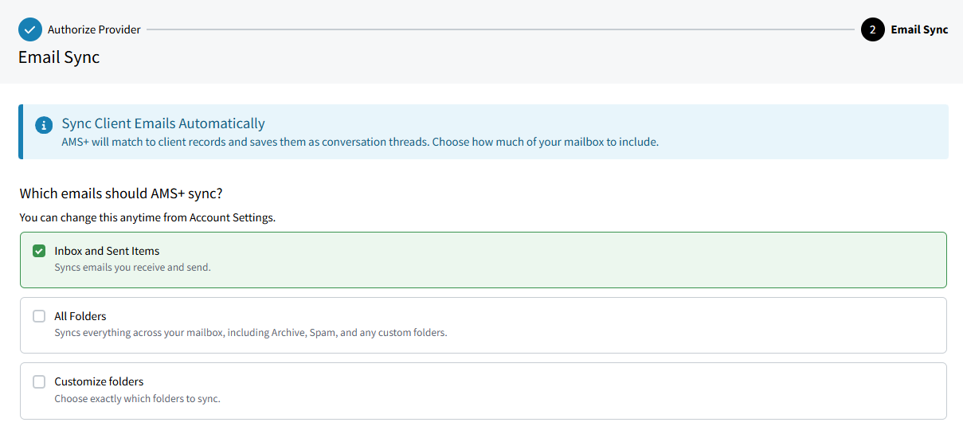Viewport: 963px width, 430px height.
Task: Select the Email Sync step label
Action: pyautogui.click(x=919, y=29)
